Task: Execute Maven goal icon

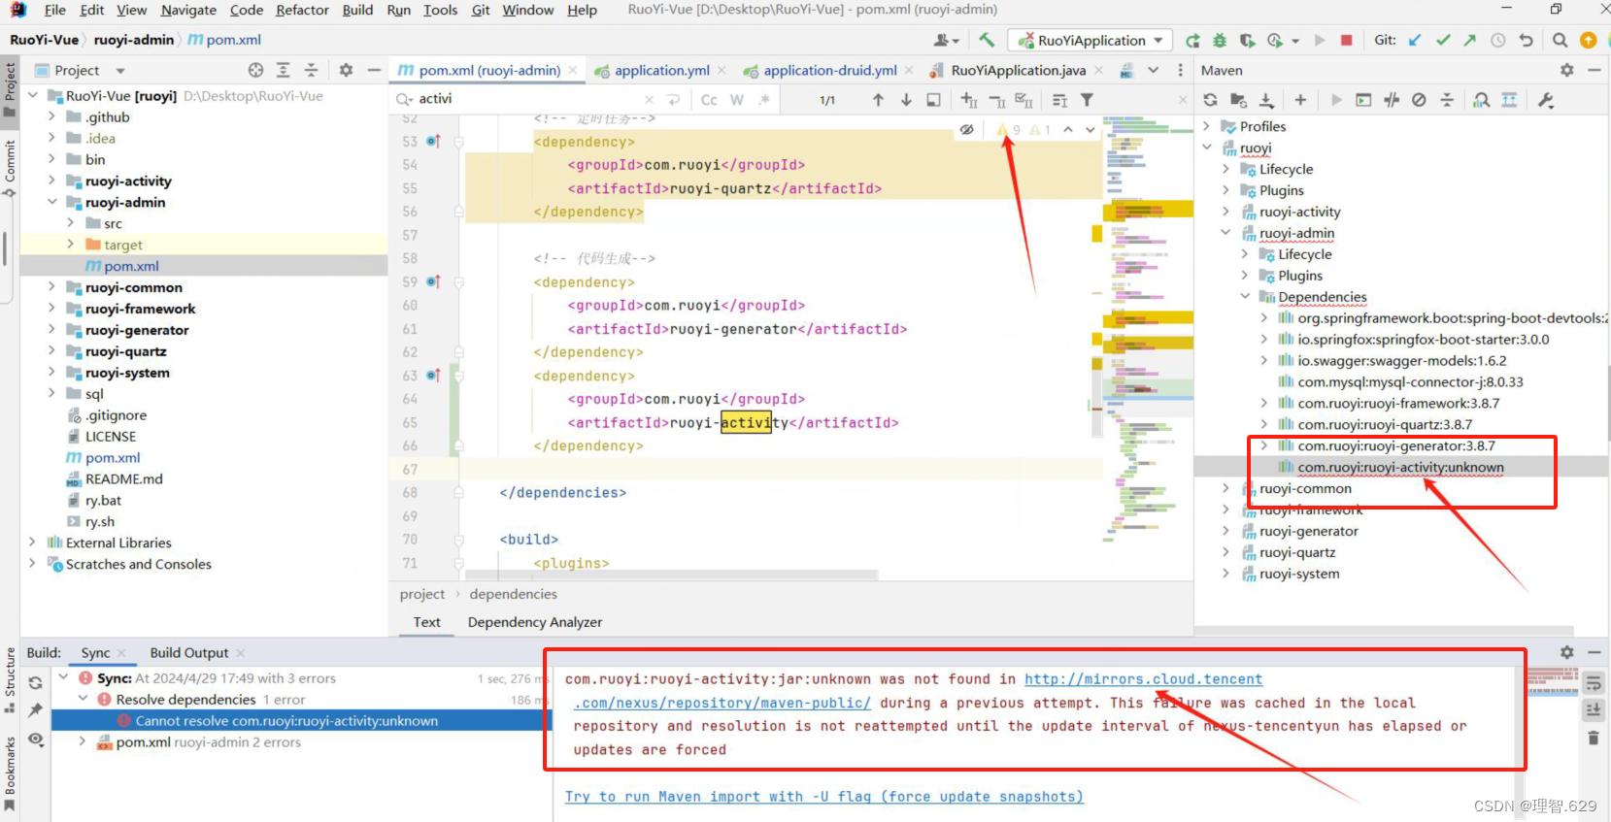Action: 1363,100
